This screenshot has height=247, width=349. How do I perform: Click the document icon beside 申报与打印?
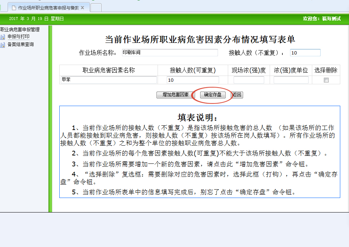3,37
